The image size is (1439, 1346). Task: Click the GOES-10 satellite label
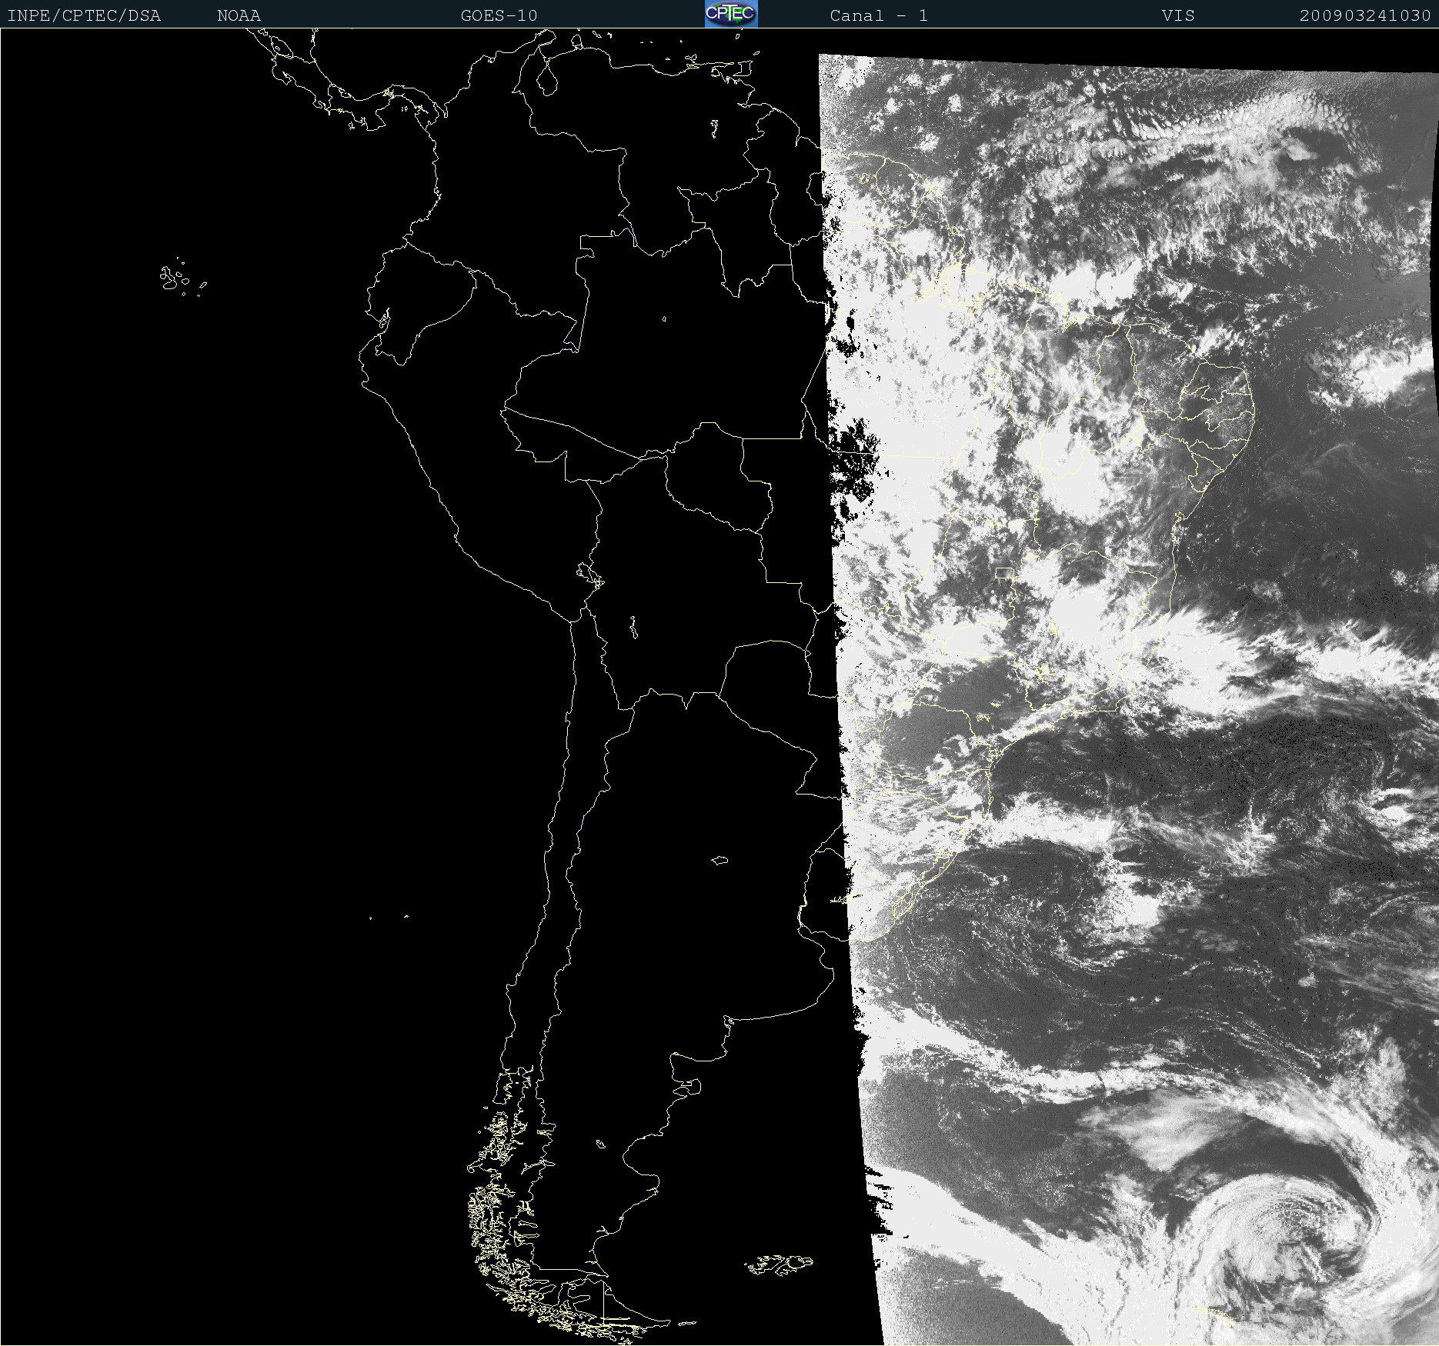[x=499, y=15]
